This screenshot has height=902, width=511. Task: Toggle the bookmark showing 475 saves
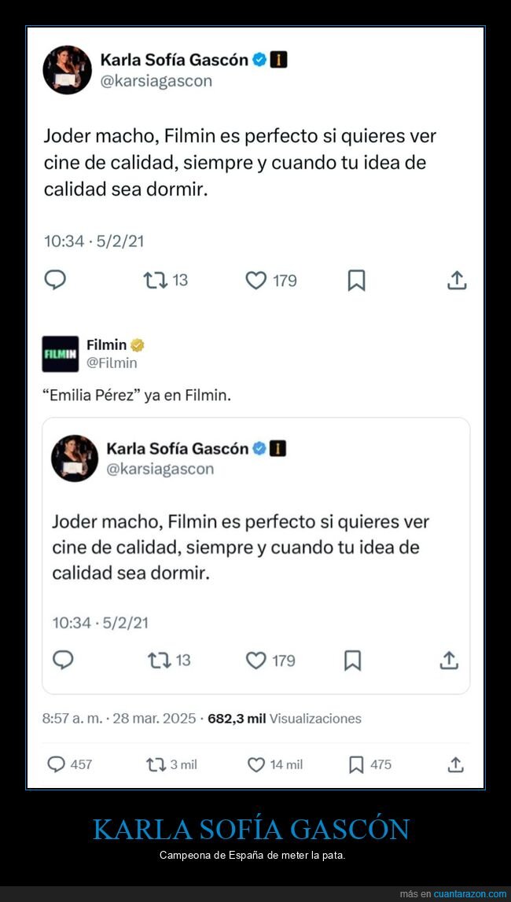(354, 764)
